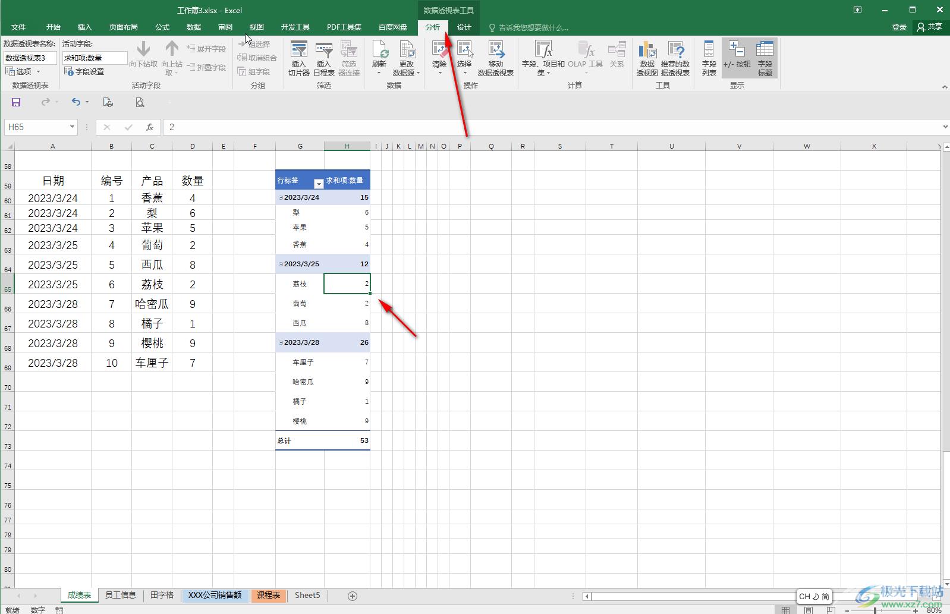Click the Undo icon

tap(76, 102)
